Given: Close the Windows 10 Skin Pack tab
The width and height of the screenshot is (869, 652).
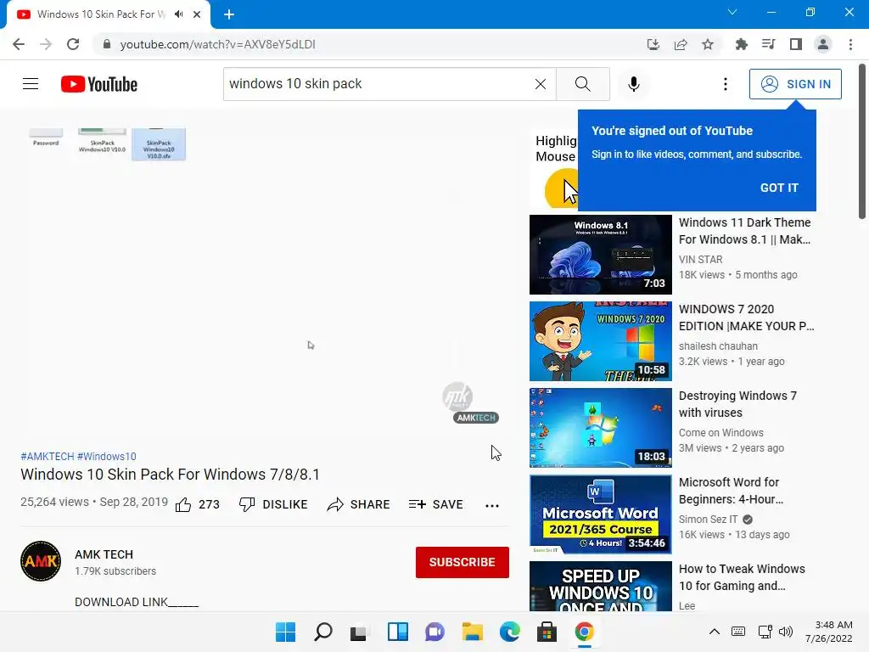Looking at the screenshot, I should click(x=197, y=14).
